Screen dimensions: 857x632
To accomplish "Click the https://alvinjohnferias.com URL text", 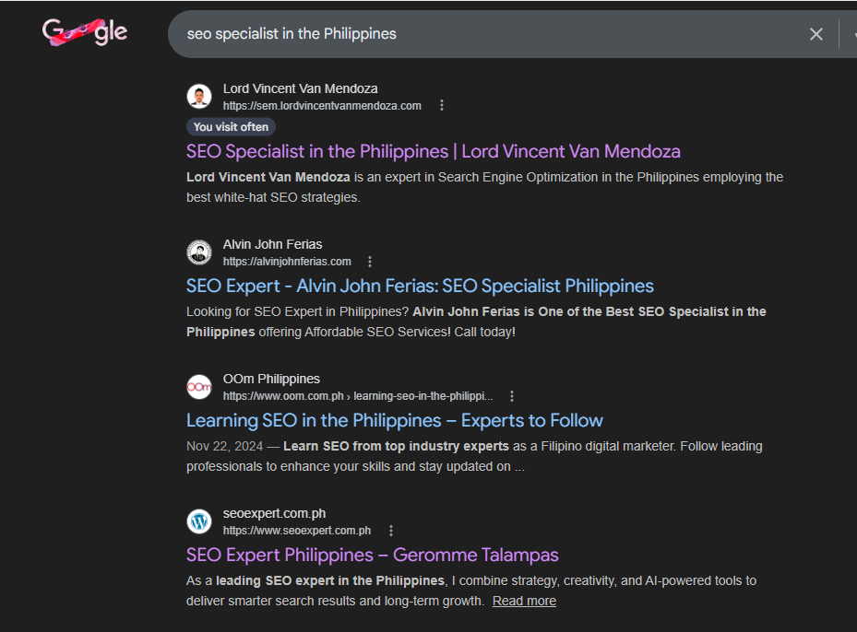I will click(x=287, y=262).
